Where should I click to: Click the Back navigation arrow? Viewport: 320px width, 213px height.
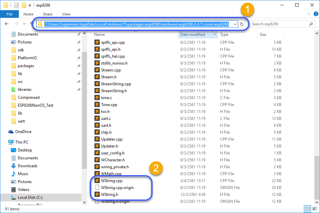(7, 24)
